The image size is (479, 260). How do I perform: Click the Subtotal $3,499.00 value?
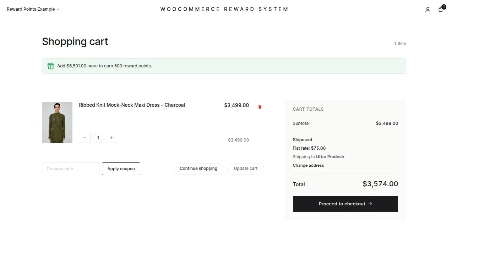pos(387,123)
